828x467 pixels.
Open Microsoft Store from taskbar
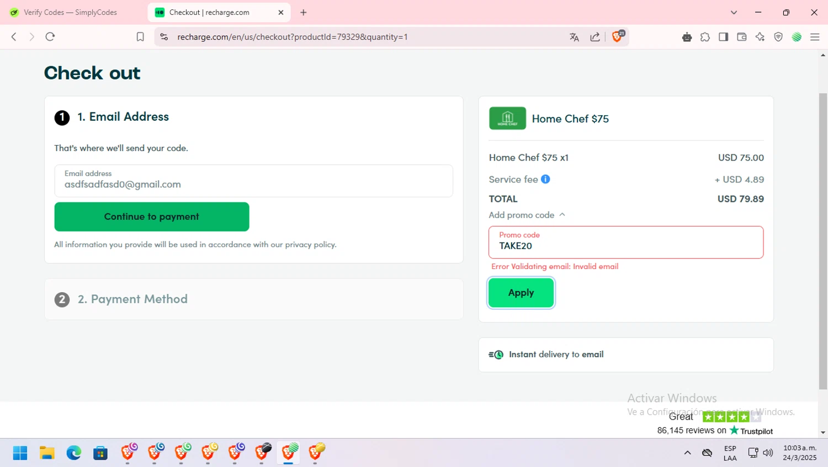coord(100,453)
